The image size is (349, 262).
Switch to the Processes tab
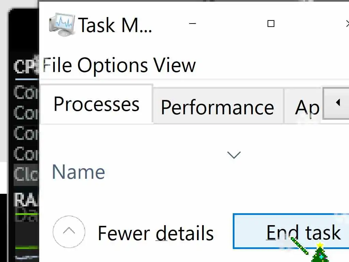(x=96, y=104)
